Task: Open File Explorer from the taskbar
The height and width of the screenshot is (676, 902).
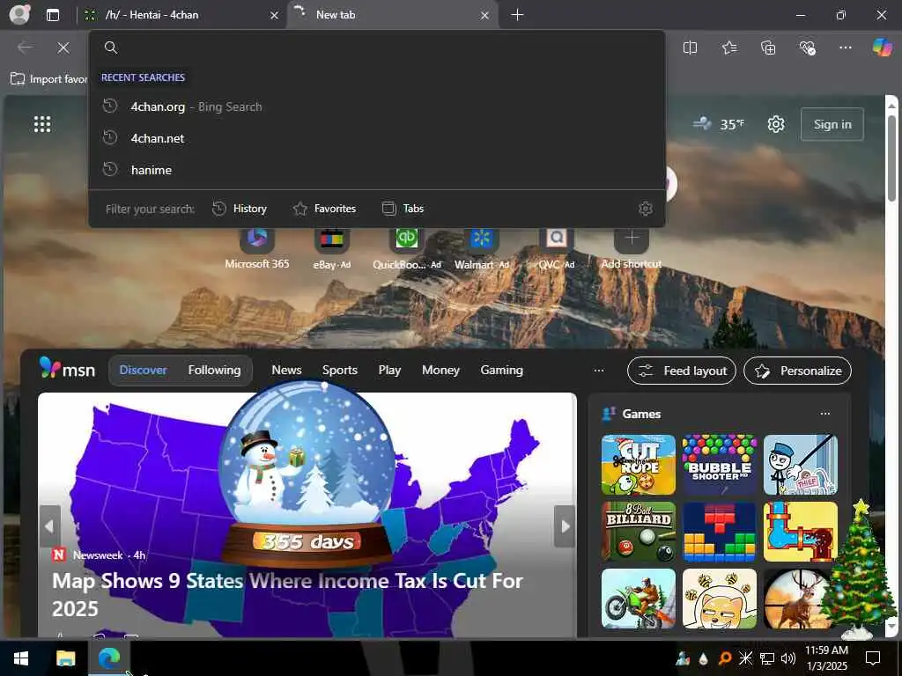Action: coord(65,658)
